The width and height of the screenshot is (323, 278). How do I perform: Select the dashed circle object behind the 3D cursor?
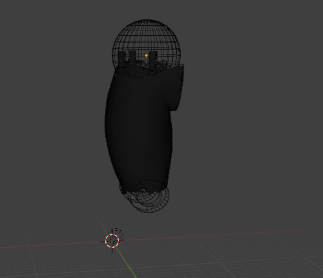coord(118,233)
